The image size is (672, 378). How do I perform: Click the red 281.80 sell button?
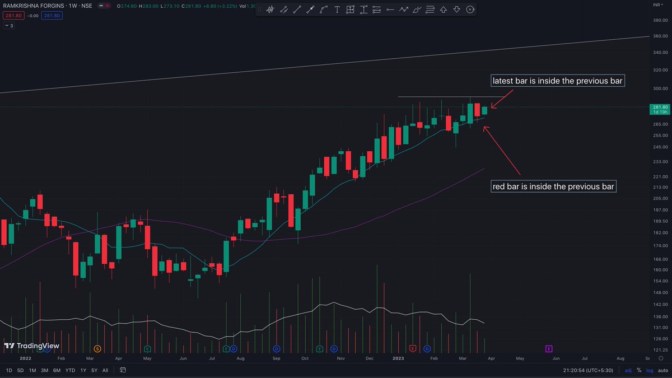point(12,16)
